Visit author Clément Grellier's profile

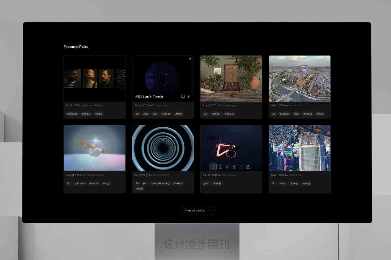point(93,105)
